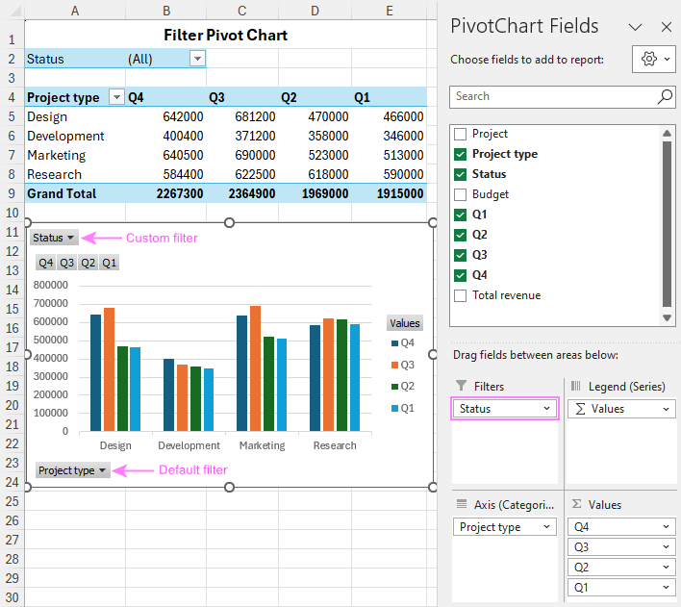Click the Values legend field button on chart
The height and width of the screenshot is (607, 681).
tap(404, 323)
